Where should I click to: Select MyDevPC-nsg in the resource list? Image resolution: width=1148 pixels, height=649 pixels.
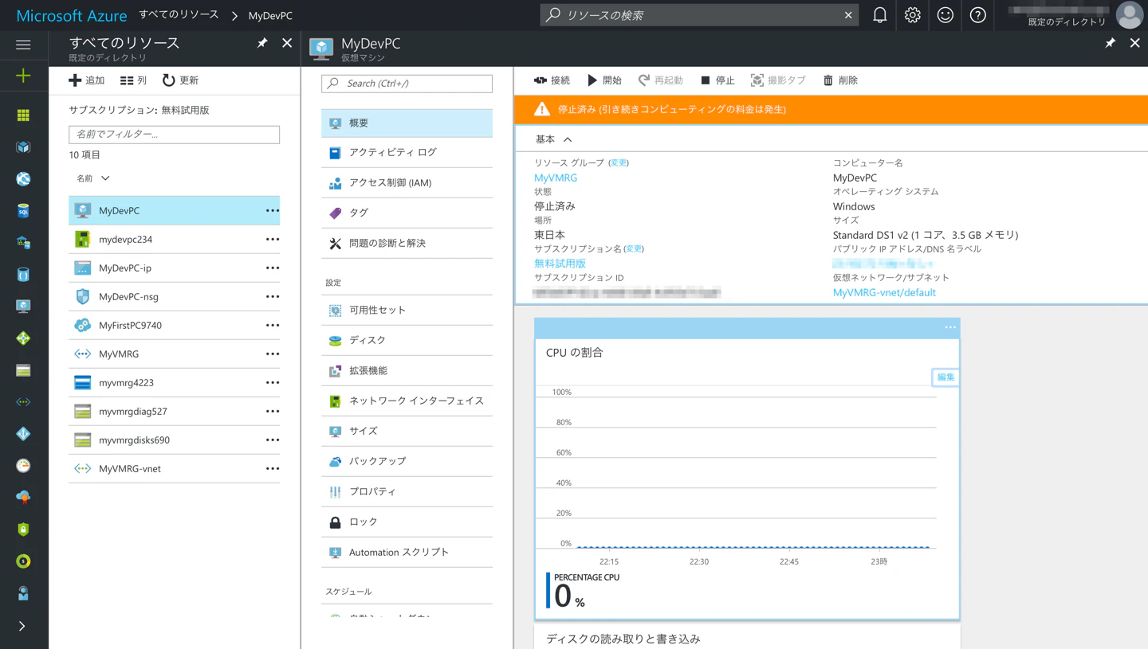174,297
